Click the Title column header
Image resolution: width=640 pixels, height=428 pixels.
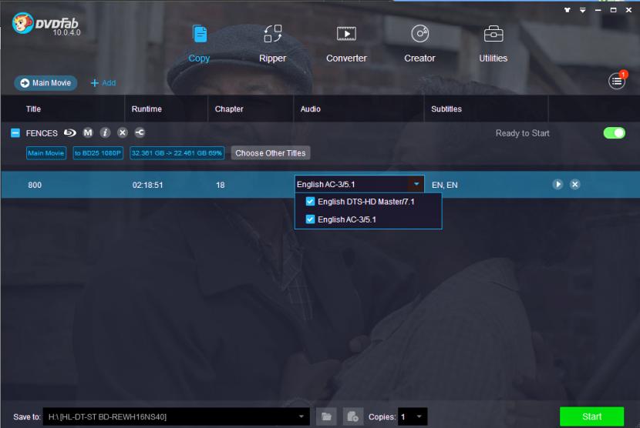[33, 109]
